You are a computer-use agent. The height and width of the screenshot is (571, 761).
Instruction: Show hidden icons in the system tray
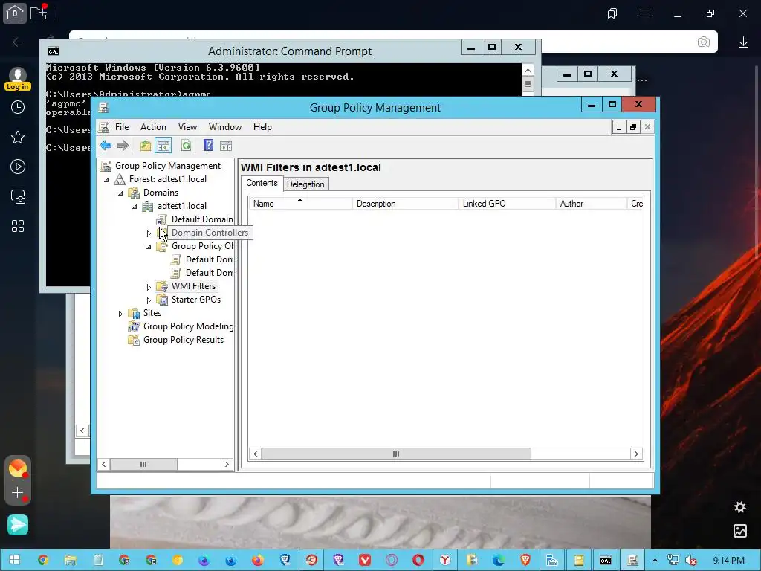655,560
